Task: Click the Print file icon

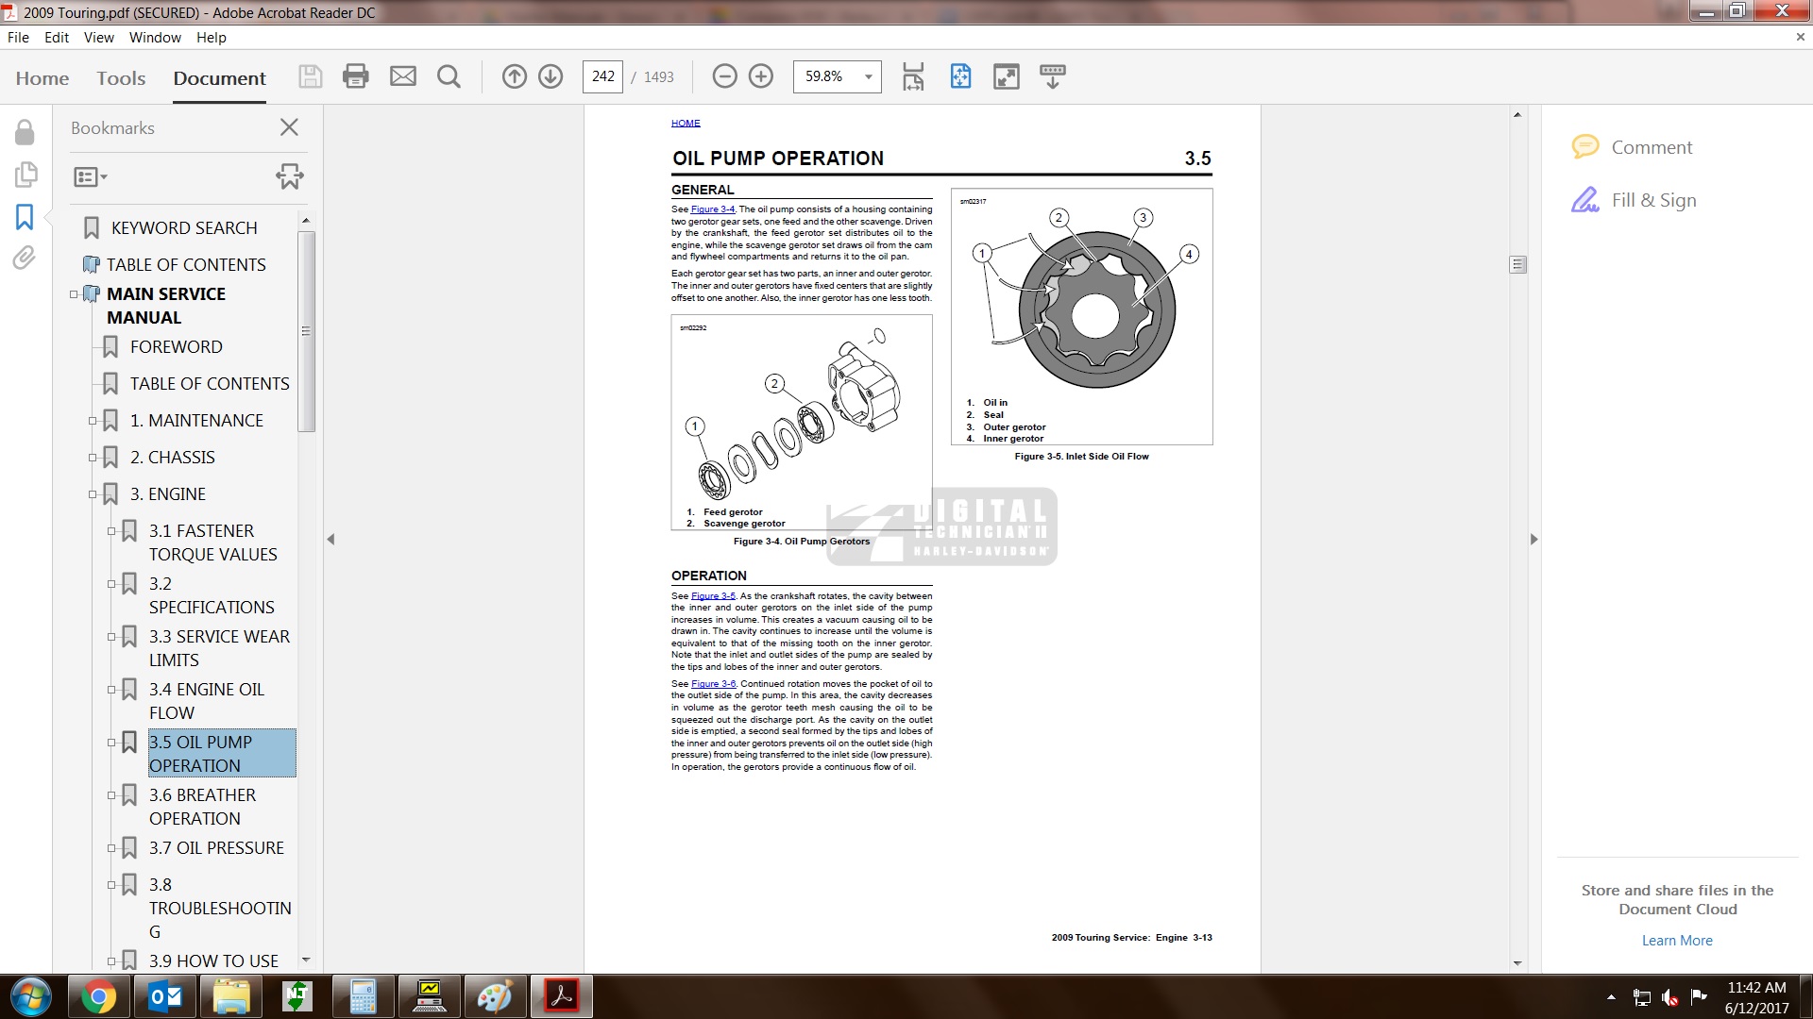Action: (356, 76)
